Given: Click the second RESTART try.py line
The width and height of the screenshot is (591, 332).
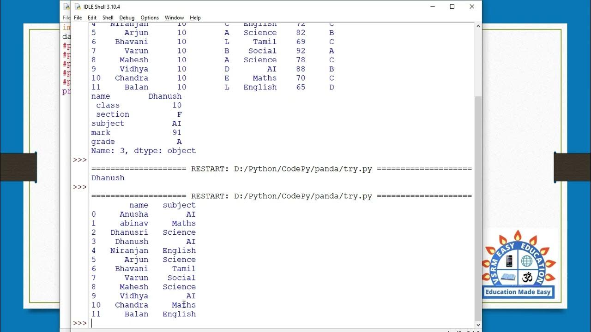Looking at the screenshot, I should (282, 196).
